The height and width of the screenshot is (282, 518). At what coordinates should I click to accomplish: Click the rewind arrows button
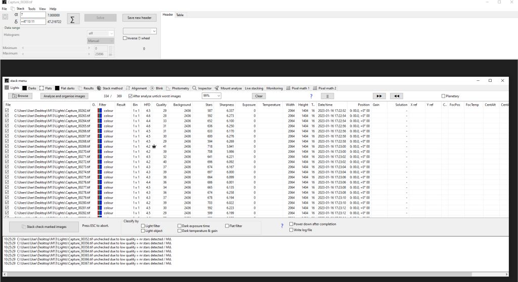397,96
